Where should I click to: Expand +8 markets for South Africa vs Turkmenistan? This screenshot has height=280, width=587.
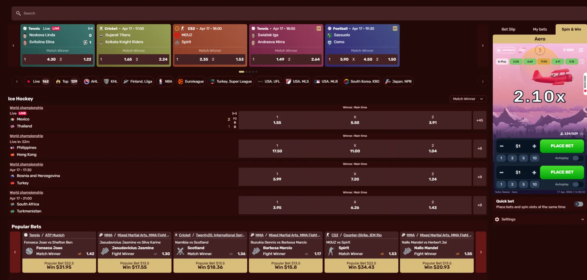click(480, 205)
